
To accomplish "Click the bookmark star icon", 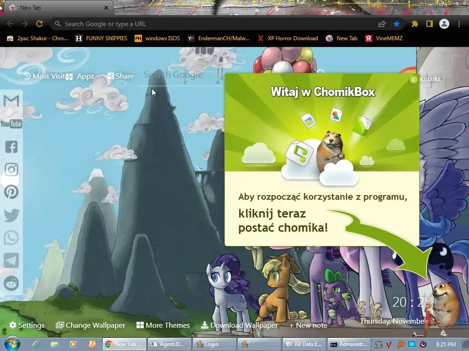I will [397, 24].
